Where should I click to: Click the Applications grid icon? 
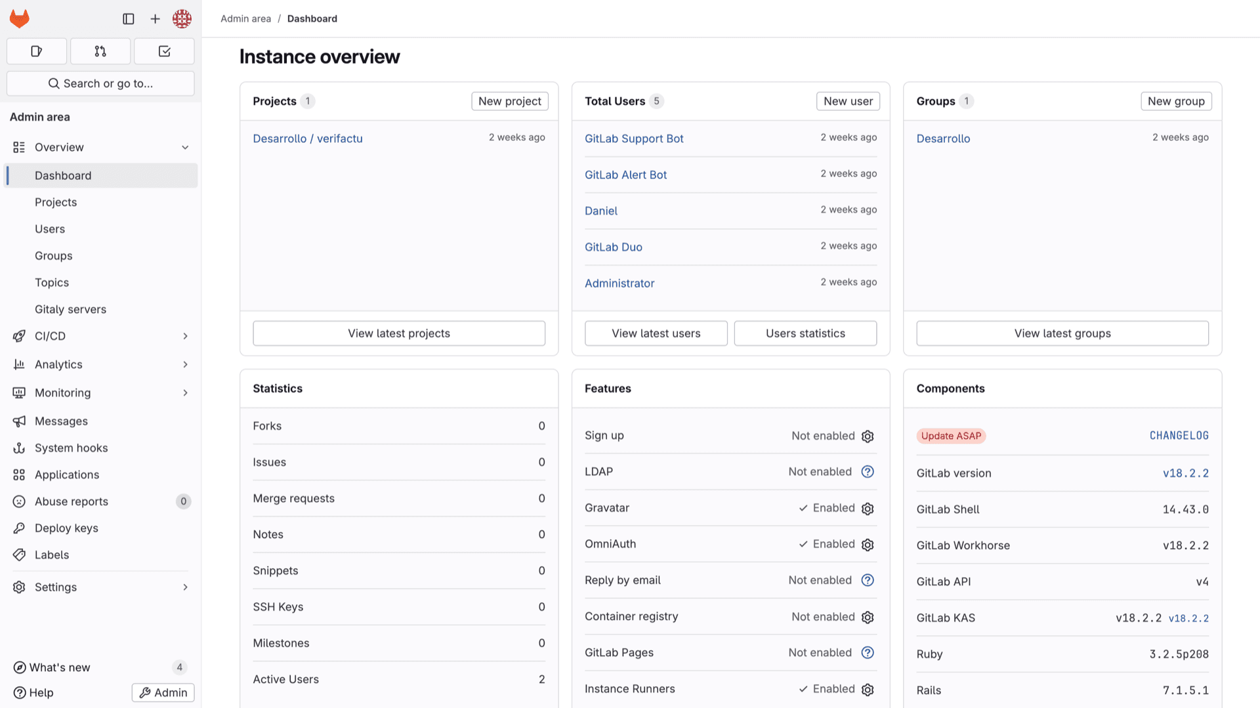coord(19,474)
